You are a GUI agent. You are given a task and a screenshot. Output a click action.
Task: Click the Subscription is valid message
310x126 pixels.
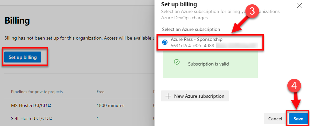[x=208, y=64]
